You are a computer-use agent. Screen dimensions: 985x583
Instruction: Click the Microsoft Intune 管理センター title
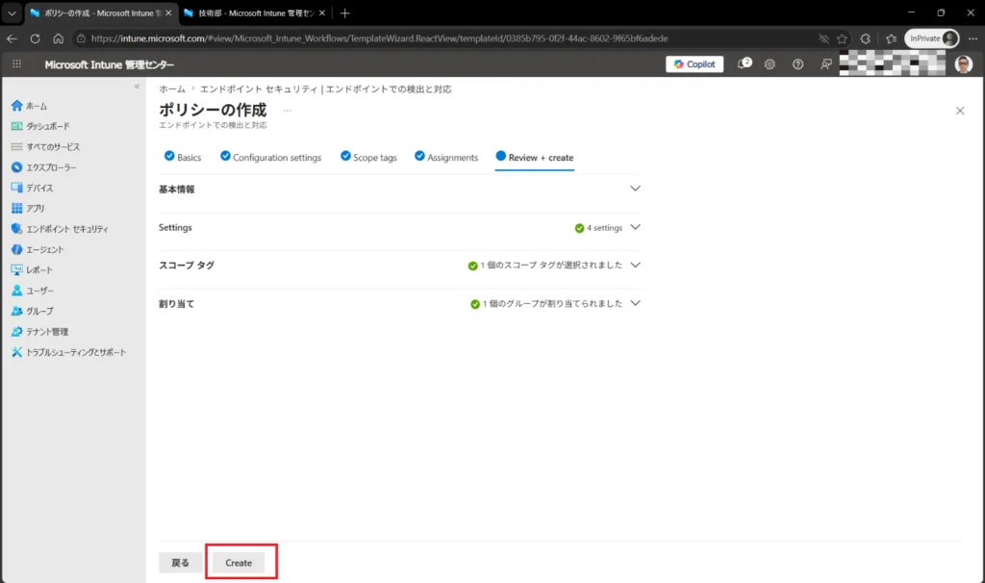click(x=110, y=64)
